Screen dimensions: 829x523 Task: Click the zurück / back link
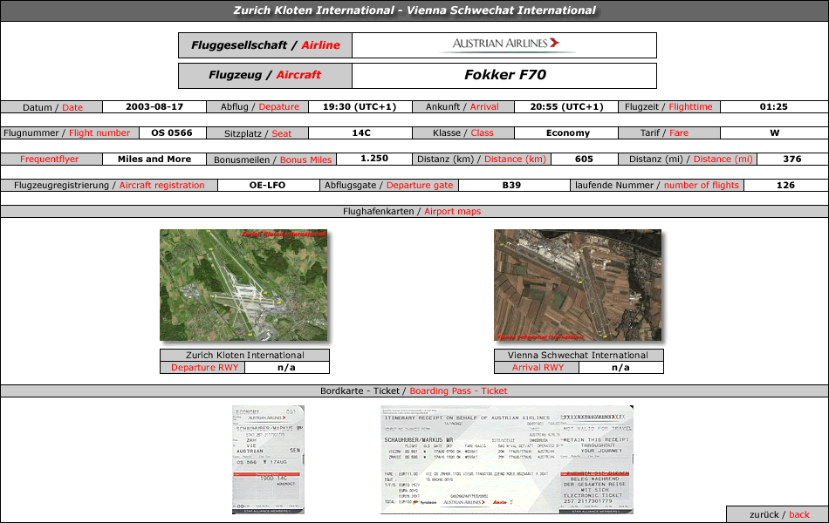(778, 514)
